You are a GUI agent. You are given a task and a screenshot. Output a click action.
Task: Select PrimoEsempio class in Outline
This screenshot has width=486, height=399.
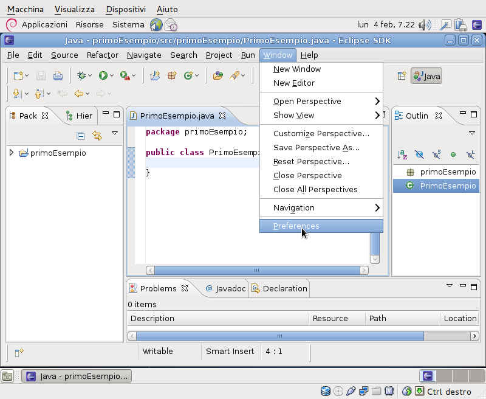pos(436,186)
